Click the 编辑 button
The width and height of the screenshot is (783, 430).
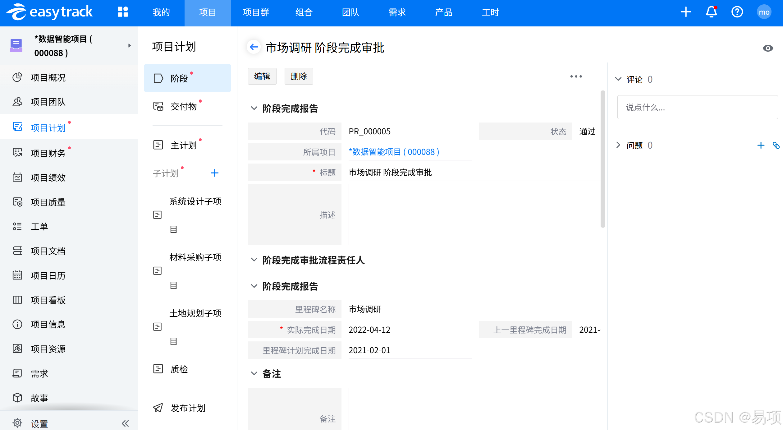262,76
